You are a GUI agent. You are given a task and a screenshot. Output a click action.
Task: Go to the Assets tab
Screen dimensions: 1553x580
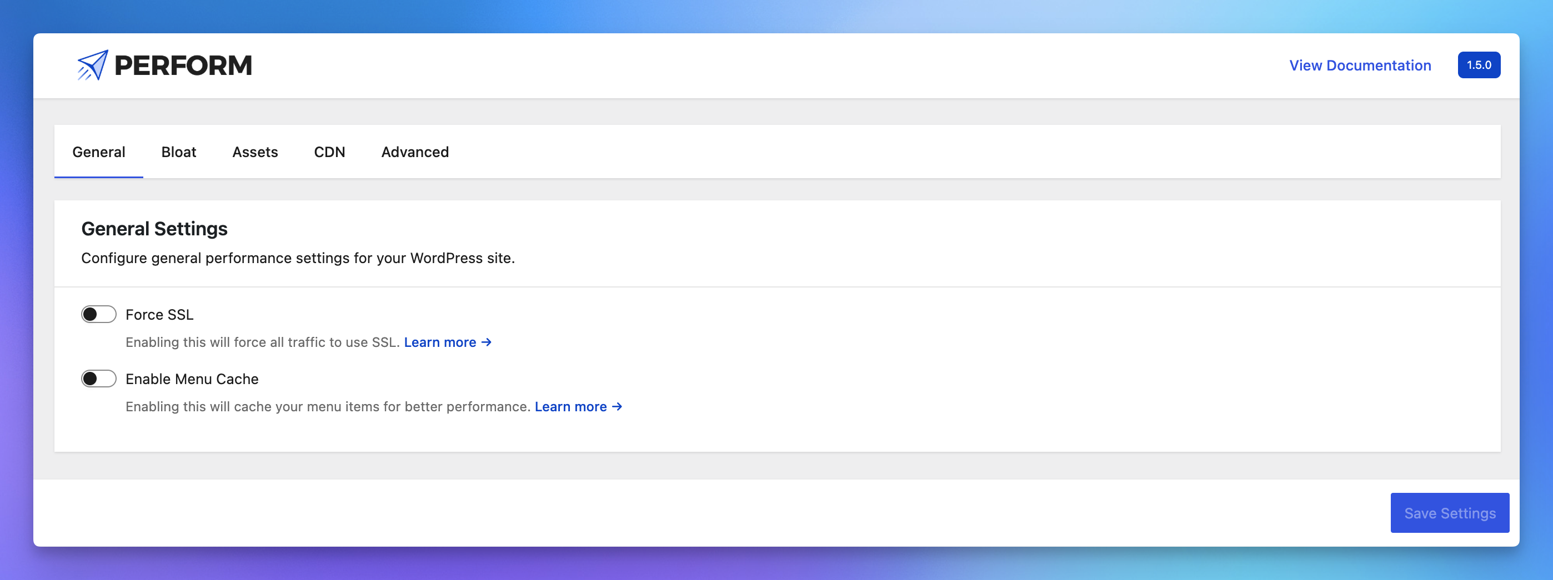pos(255,152)
